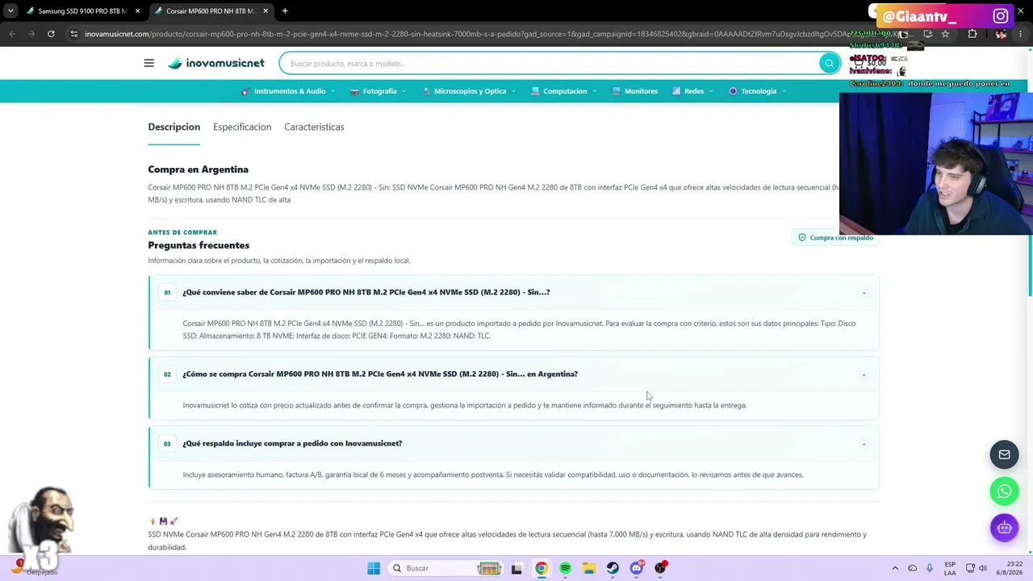Expand the Tecnologia category menu
The image size is (1033, 581).
[758, 91]
